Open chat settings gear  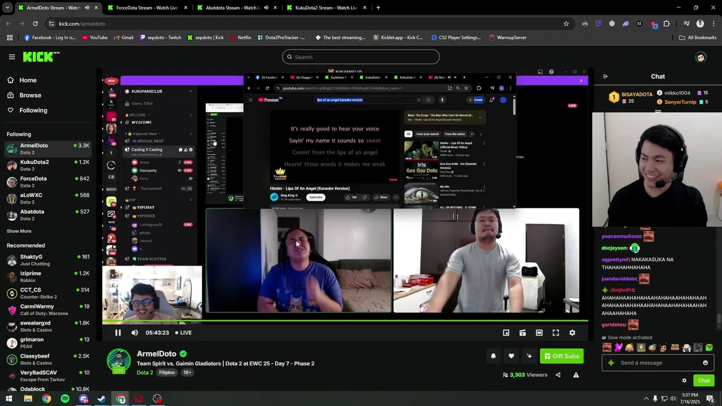click(684, 381)
